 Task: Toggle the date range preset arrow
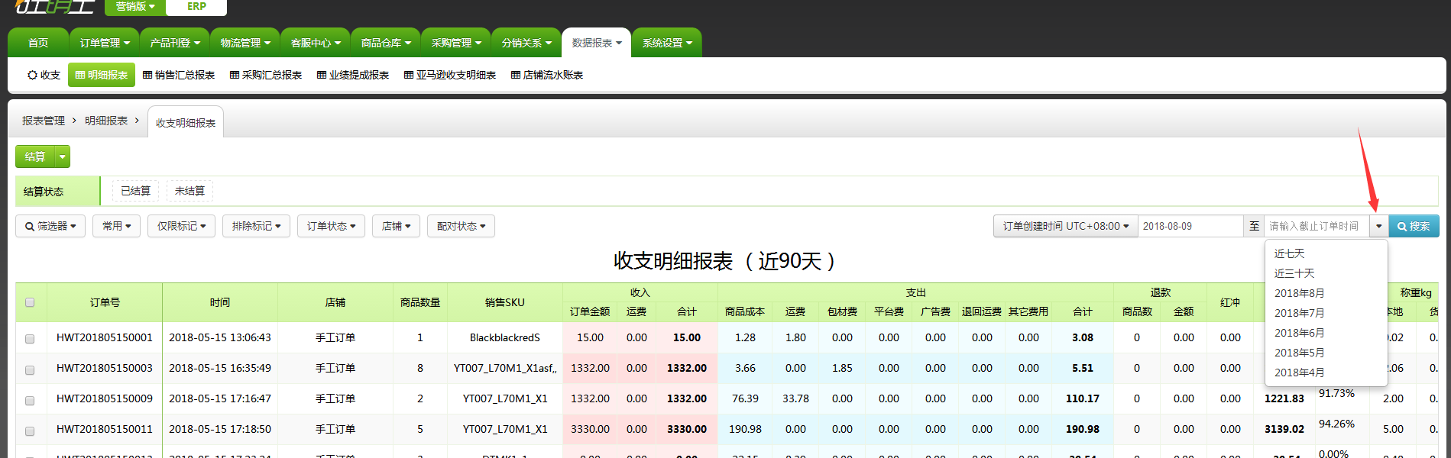pos(1378,226)
